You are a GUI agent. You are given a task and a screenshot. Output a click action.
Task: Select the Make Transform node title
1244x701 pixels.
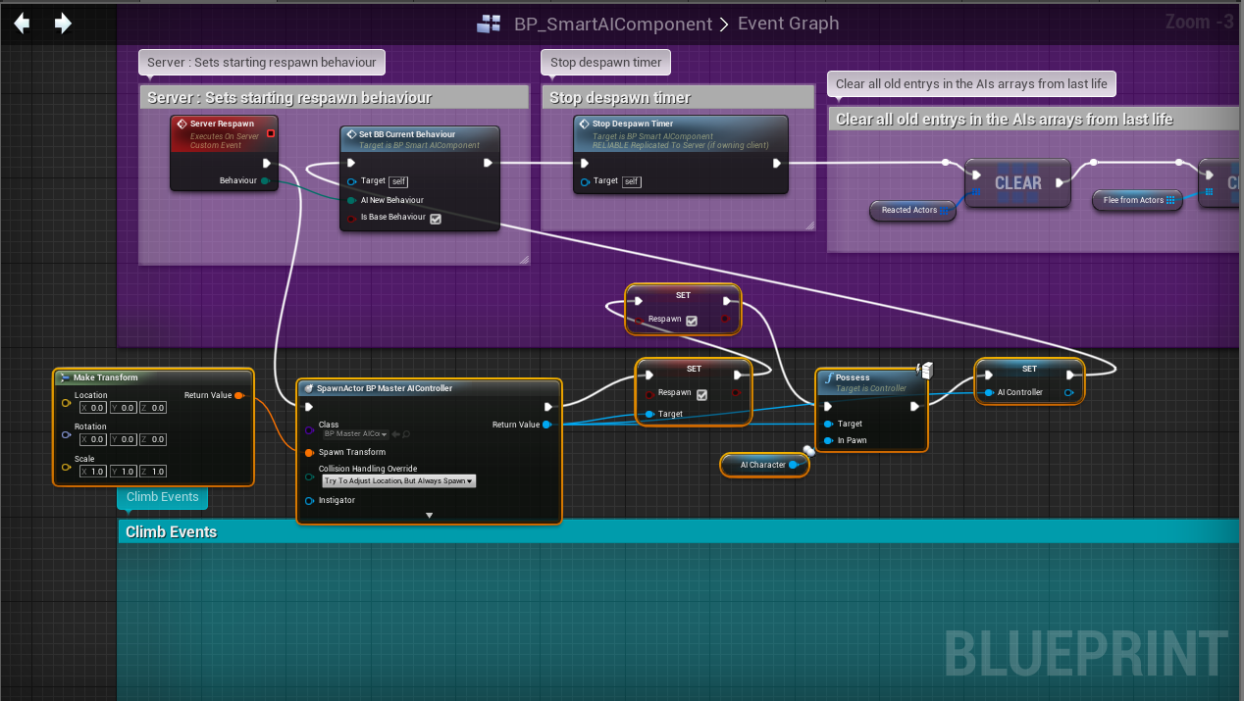coord(106,377)
